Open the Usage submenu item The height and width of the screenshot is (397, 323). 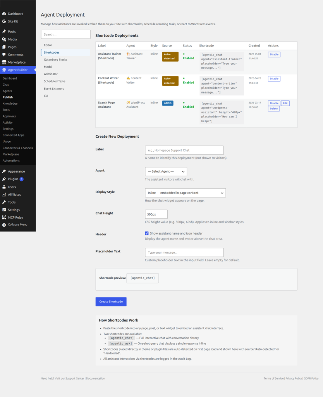[7, 142]
